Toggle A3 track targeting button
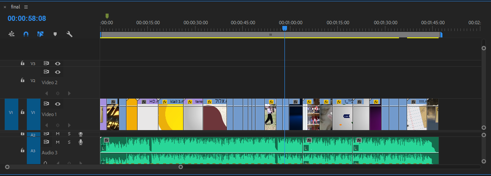 [x=34, y=150]
